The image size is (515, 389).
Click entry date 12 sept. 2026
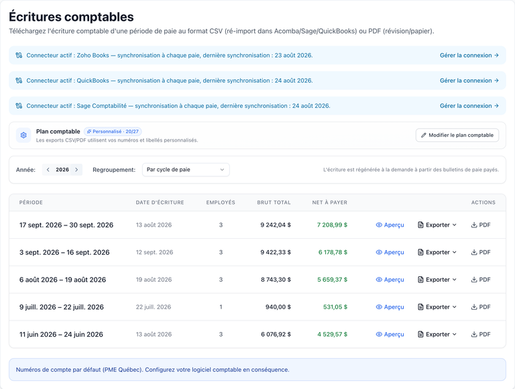point(154,252)
